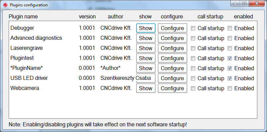The image size is (267, 132).
Task: Show the Debugger plugin window
Action: pyautogui.click(x=146, y=28)
